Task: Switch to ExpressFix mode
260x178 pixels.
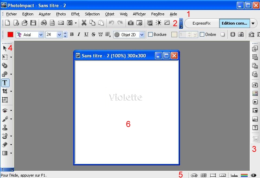Action: coord(201,23)
